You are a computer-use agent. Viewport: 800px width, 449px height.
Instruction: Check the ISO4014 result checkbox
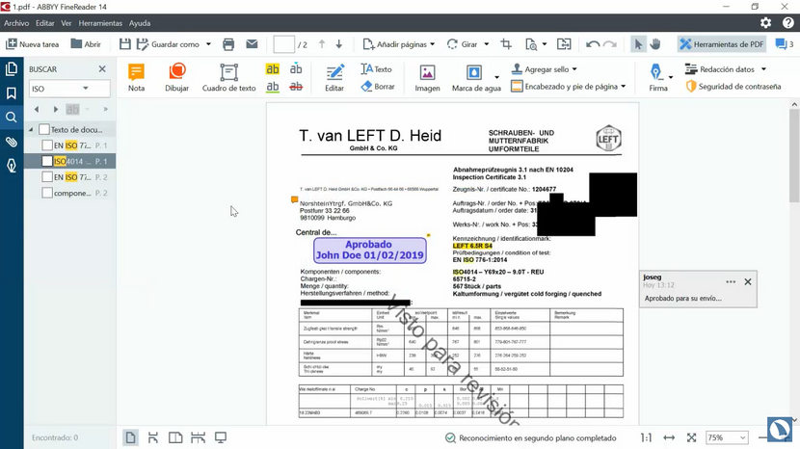tap(47, 161)
